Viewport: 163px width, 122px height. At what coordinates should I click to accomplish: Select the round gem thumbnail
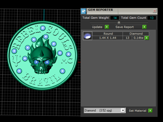(x=88, y=36)
